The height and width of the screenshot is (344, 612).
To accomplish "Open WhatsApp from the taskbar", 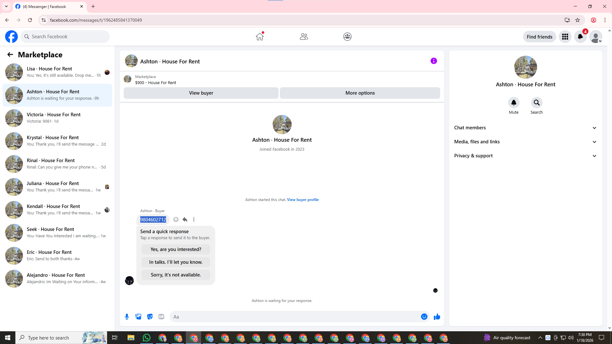I will coord(147,338).
